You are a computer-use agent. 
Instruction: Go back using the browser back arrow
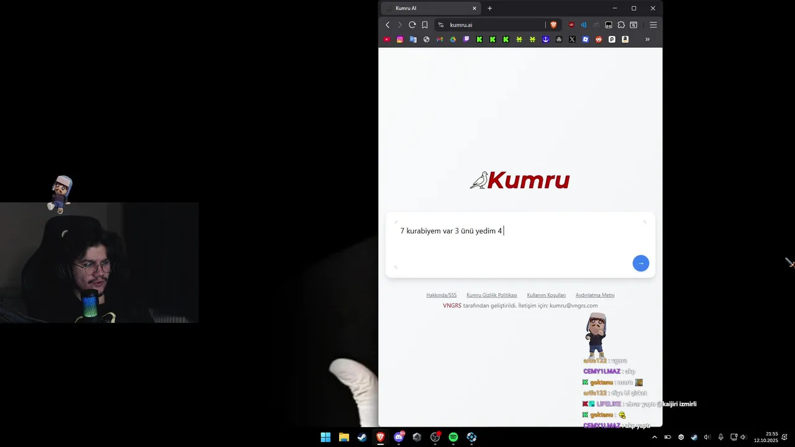[388, 25]
